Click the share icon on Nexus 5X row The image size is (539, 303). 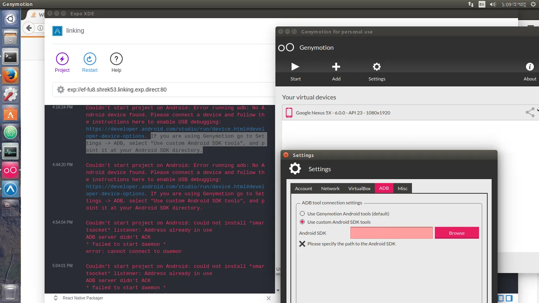530,112
